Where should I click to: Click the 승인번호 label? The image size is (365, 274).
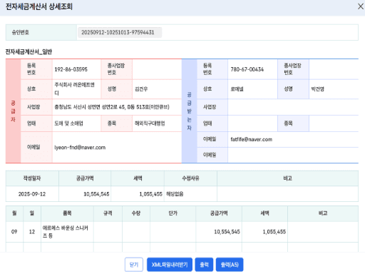(21, 32)
